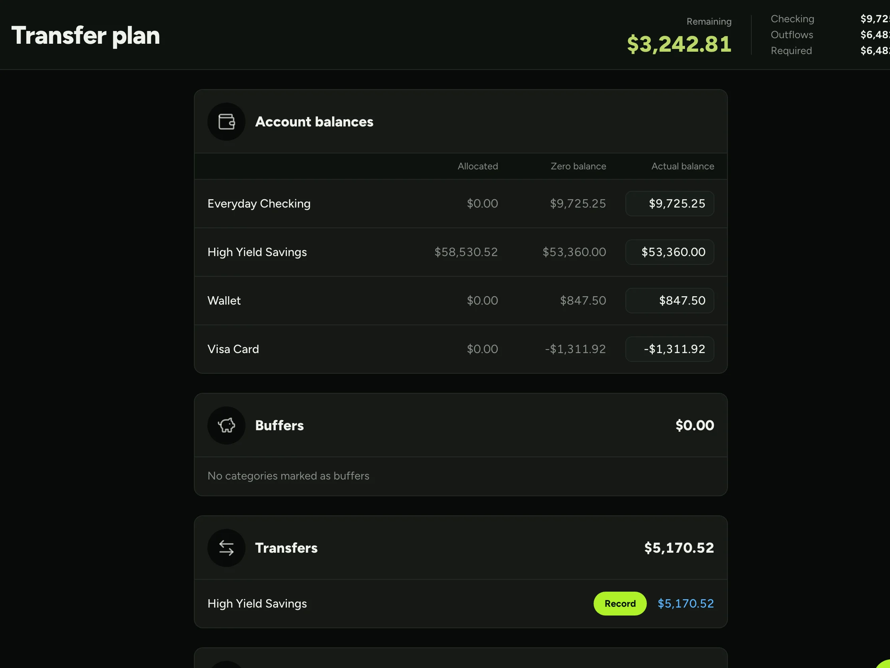Click Everyday Checking zero balance $9,725.25

click(x=578, y=203)
